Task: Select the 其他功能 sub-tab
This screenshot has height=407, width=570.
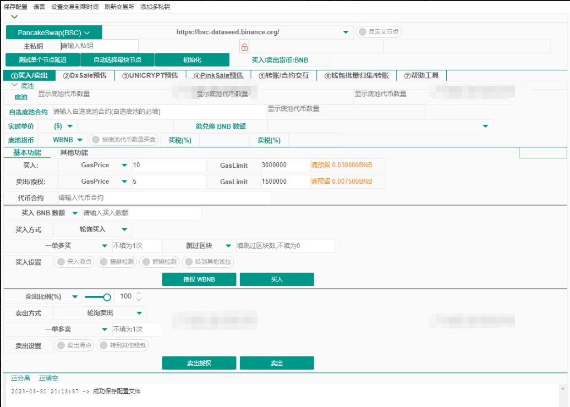Action: (x=74, y=153)
